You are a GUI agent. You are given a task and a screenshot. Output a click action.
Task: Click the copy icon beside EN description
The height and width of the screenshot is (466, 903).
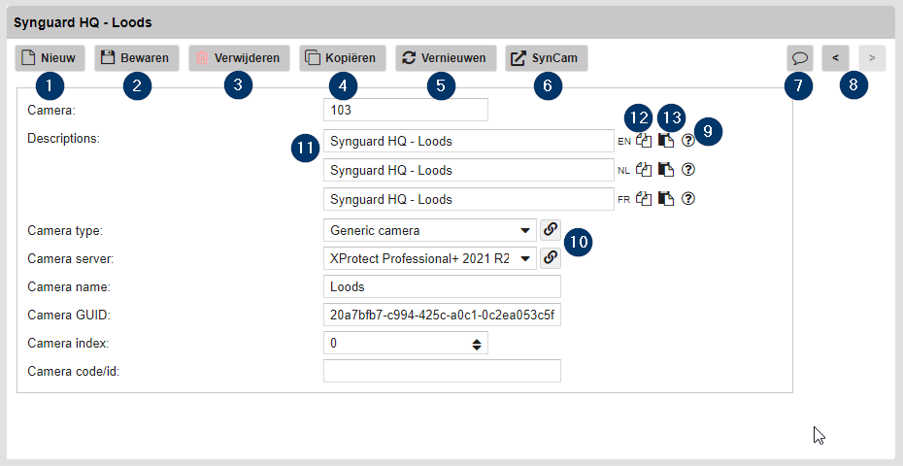pyautogui.click(x=644, y=141)
